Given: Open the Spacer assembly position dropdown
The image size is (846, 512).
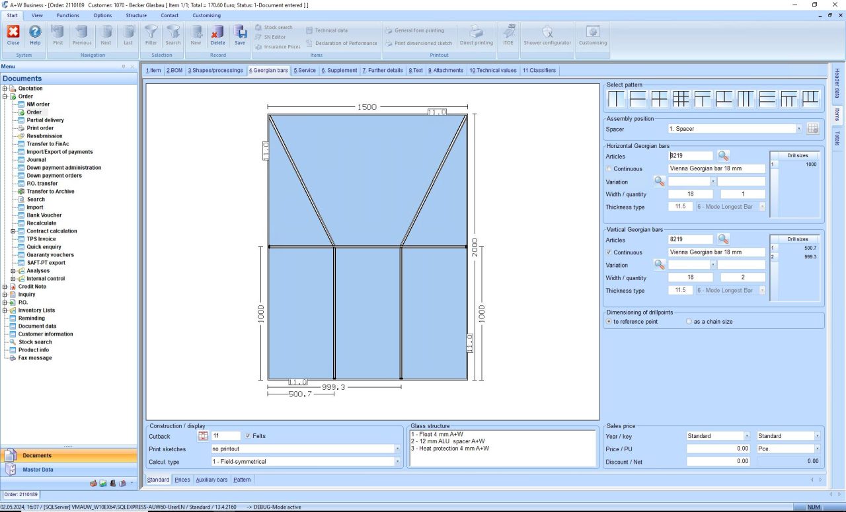Looking at the screenshot, I should pyautogui.click(x=798, y=129).
